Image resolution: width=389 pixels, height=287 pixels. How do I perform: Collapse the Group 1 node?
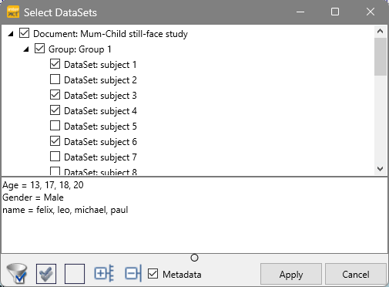click(x=26, y=49)
